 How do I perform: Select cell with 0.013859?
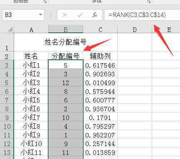pyautogui.click(x=100, y=152)
